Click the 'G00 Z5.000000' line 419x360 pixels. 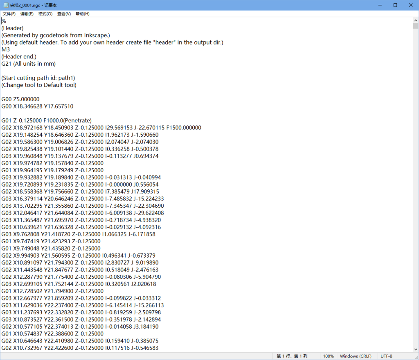tap(20, 99)
